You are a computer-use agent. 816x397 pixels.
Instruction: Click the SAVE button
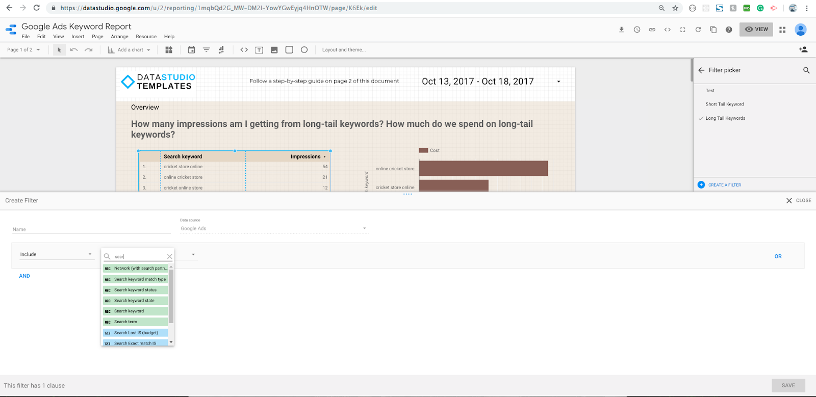pyautogui.click(x=788, y=385)
